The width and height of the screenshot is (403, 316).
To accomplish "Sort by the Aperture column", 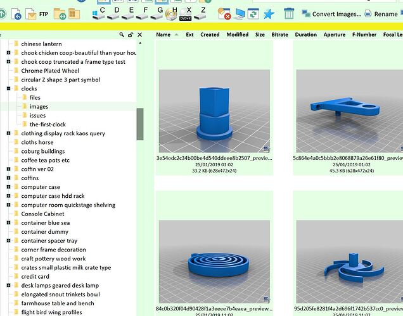I will 335,35.
